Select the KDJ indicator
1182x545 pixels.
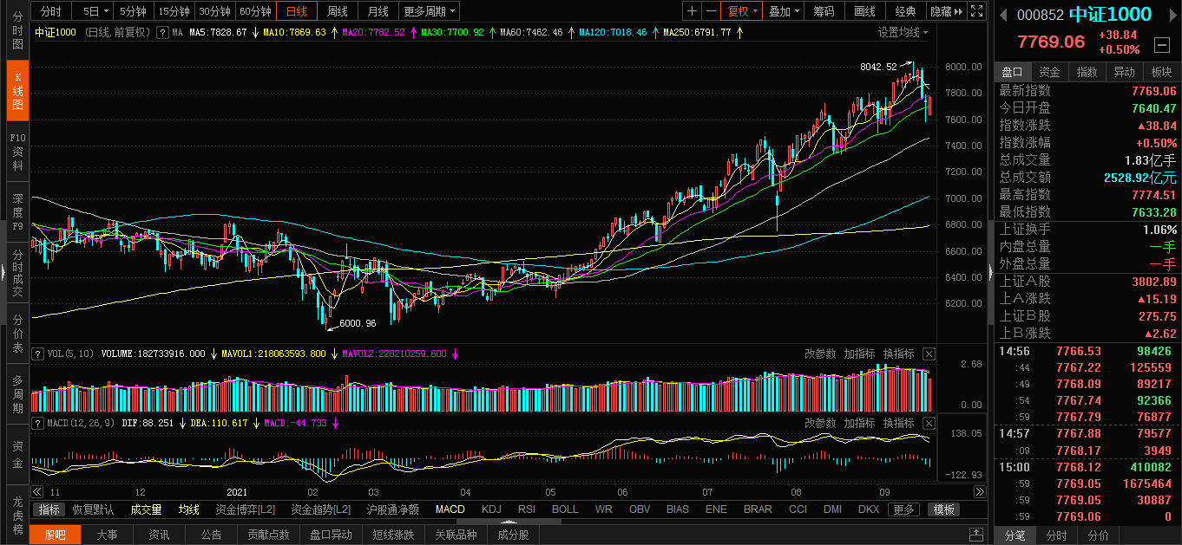[491, 509]
